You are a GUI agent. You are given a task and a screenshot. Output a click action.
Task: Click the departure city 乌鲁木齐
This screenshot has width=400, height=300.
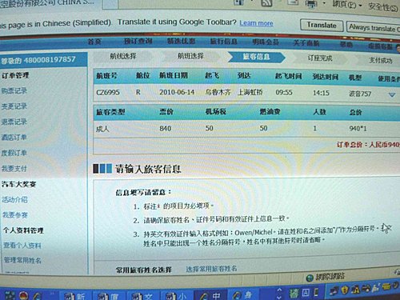[x=218, y=92]
